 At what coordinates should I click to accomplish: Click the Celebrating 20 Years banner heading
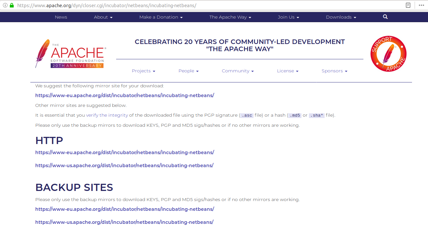click(x=240, y=45)
